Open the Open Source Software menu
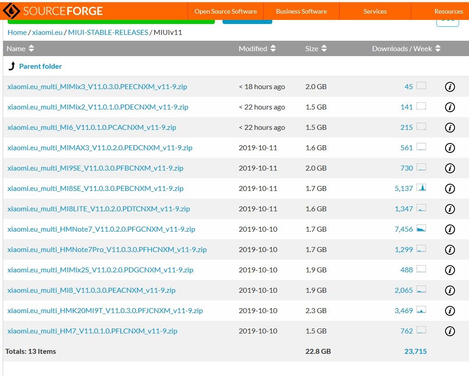469x376 pixels. 226,11
